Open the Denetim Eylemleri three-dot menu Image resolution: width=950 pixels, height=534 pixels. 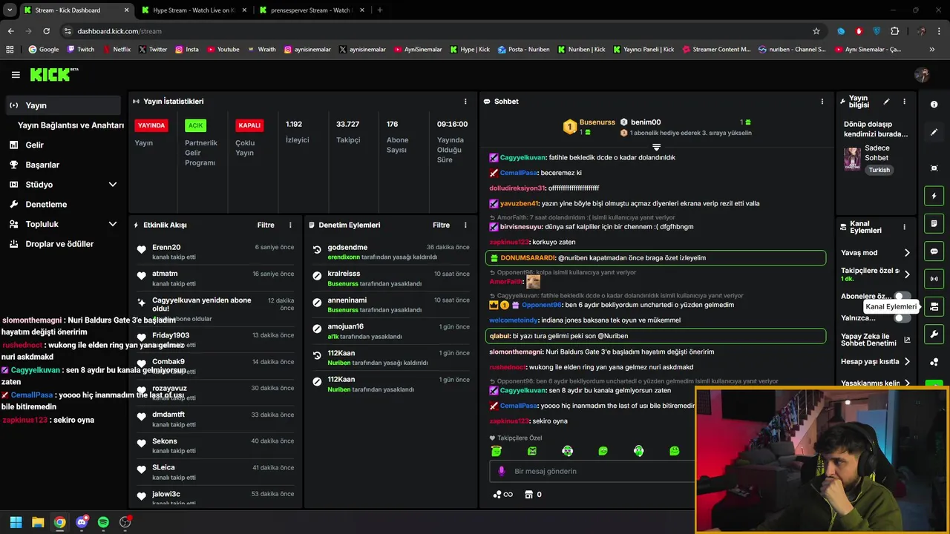coord(465,225)
